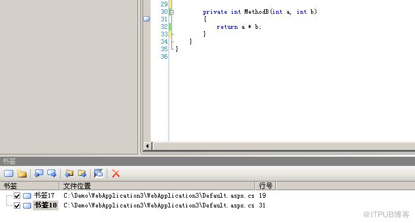Viewport: 415px width, 223px height.
Task: Click the bookmark marker beside line 31
Action: click(x=147, y=19)
